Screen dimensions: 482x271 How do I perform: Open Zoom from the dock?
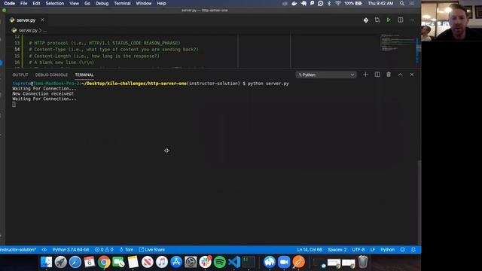point(284,262)
